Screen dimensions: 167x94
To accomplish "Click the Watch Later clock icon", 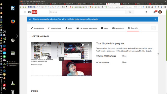I will [83, 45].
